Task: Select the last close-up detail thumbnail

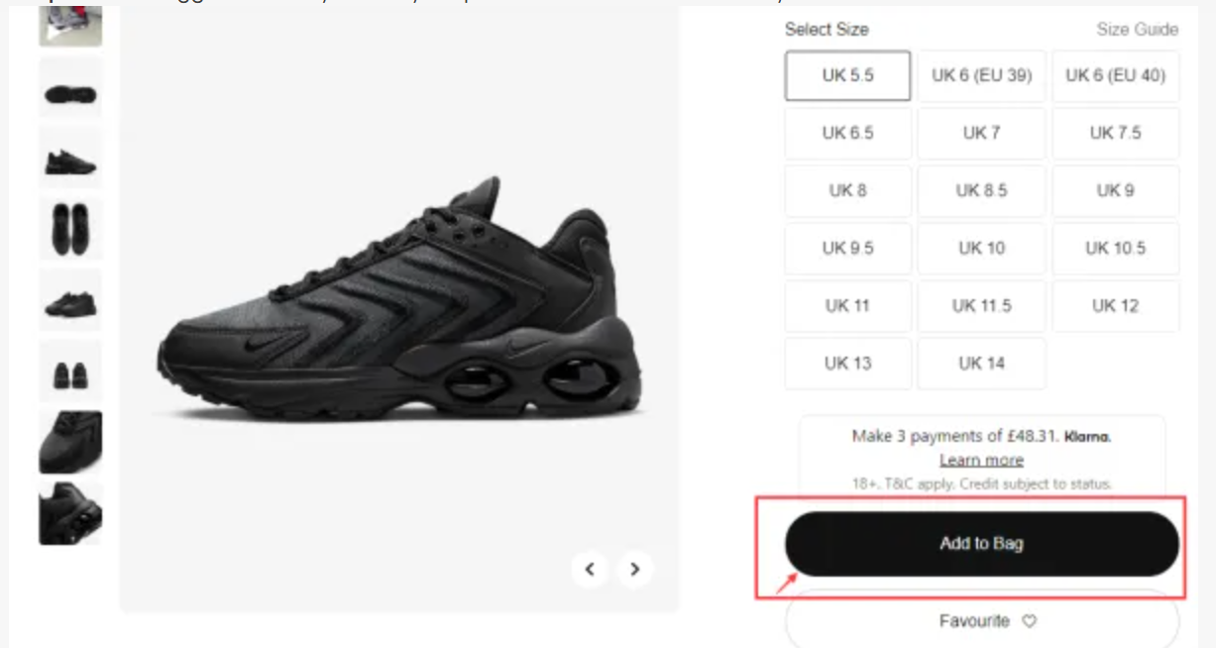Action: coord(70,513)
